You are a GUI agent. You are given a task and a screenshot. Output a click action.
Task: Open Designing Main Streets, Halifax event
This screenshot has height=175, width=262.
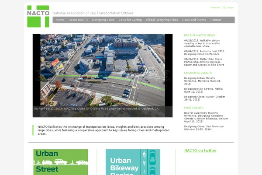pos(203,90)
